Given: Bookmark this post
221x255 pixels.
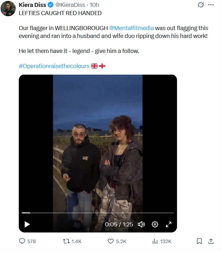Looking at the screenshot, I should (199, 241).
